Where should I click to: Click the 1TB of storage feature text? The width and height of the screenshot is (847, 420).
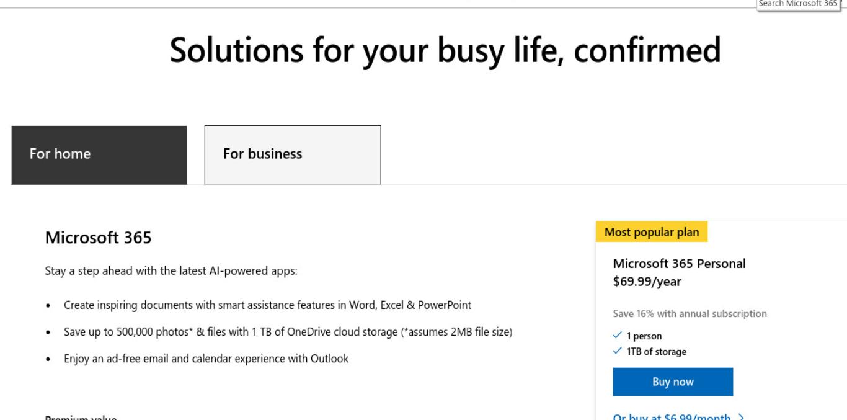point(657,352)
